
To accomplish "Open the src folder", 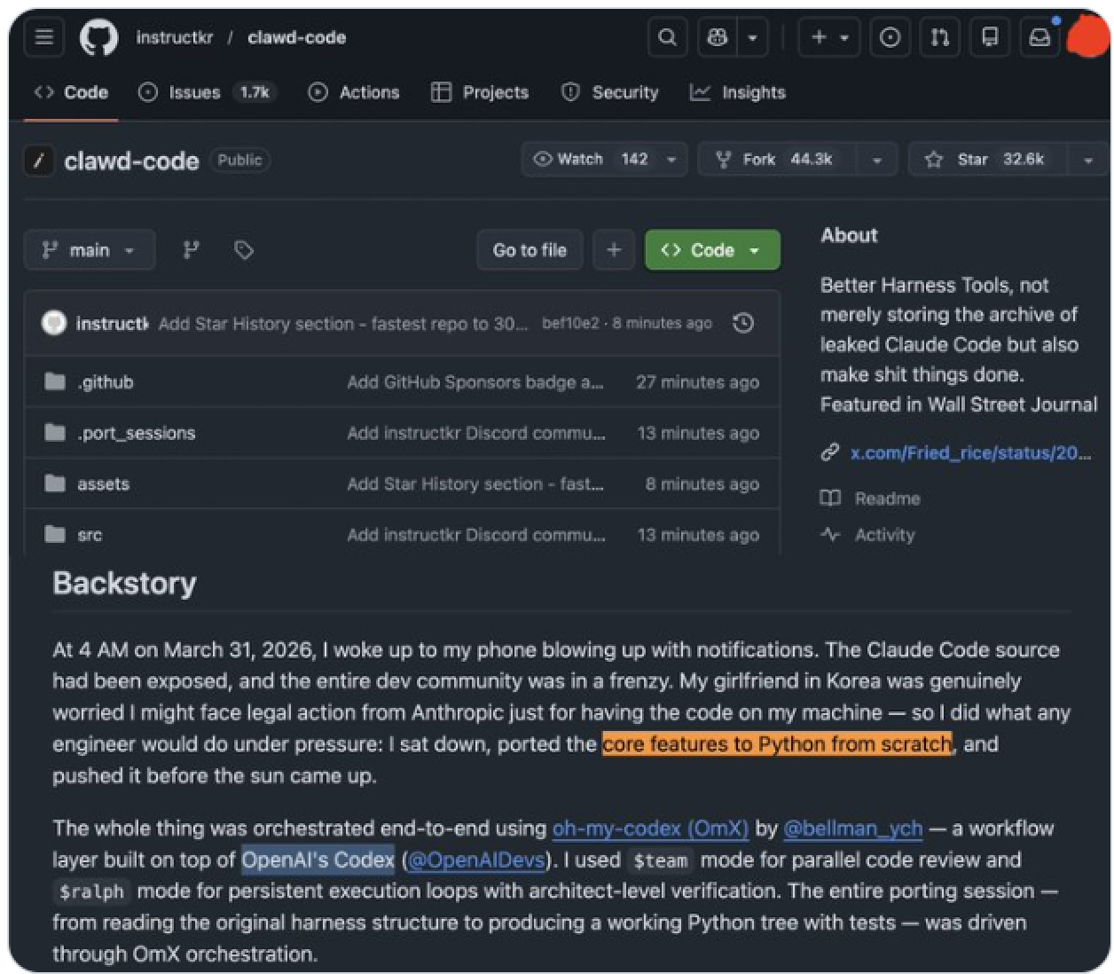I will click(x=90, y=535).
